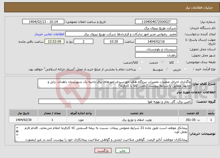Viewport: 220px width, 158px height.
Task: Select the جزیی purchase type radio
Action: [185, 69]
